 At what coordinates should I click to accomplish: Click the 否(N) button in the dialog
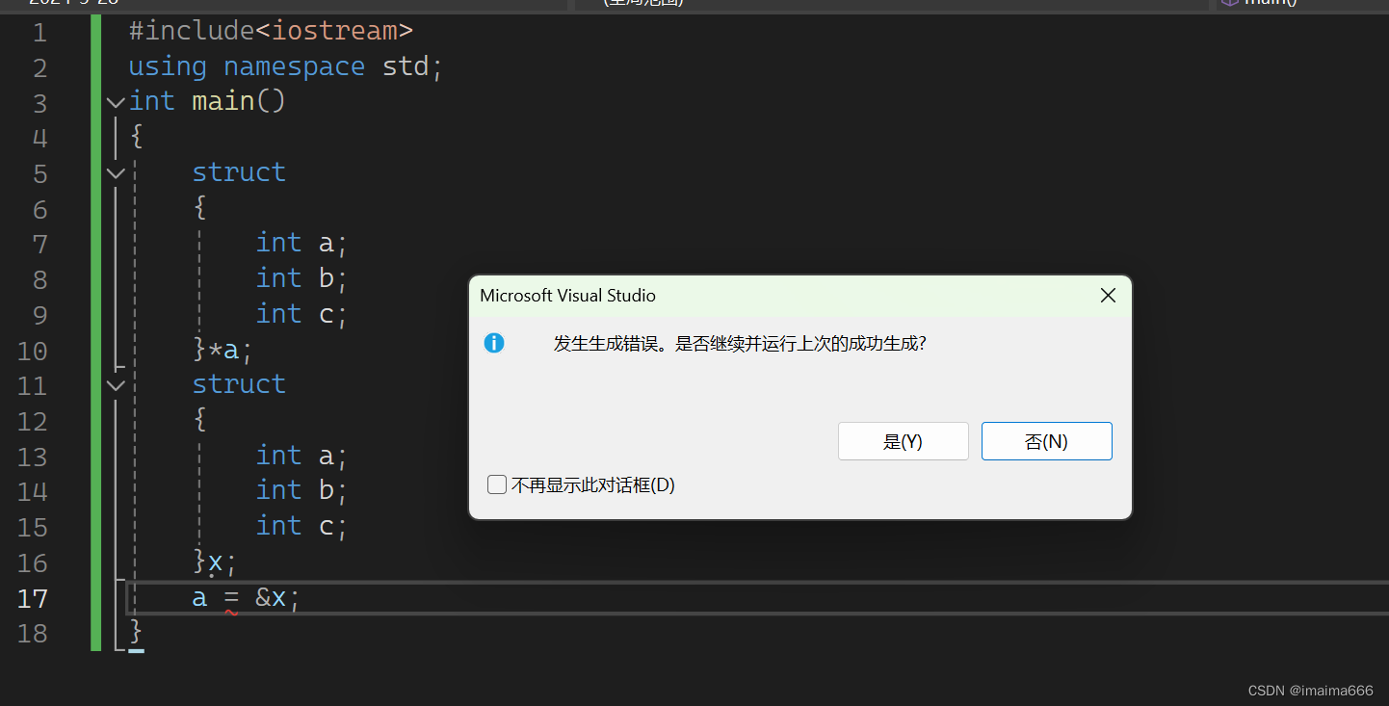[1046, 441]
